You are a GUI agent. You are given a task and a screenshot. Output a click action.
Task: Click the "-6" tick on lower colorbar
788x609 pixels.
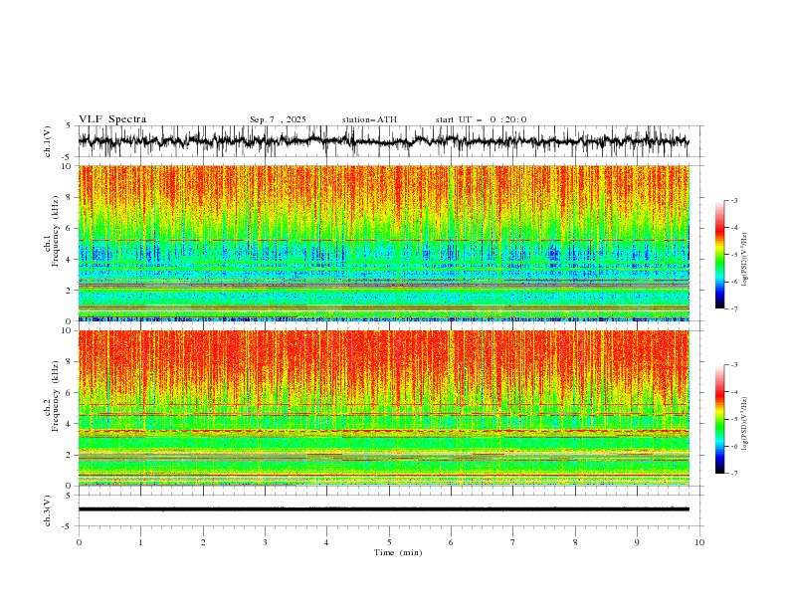pos(733,446)
